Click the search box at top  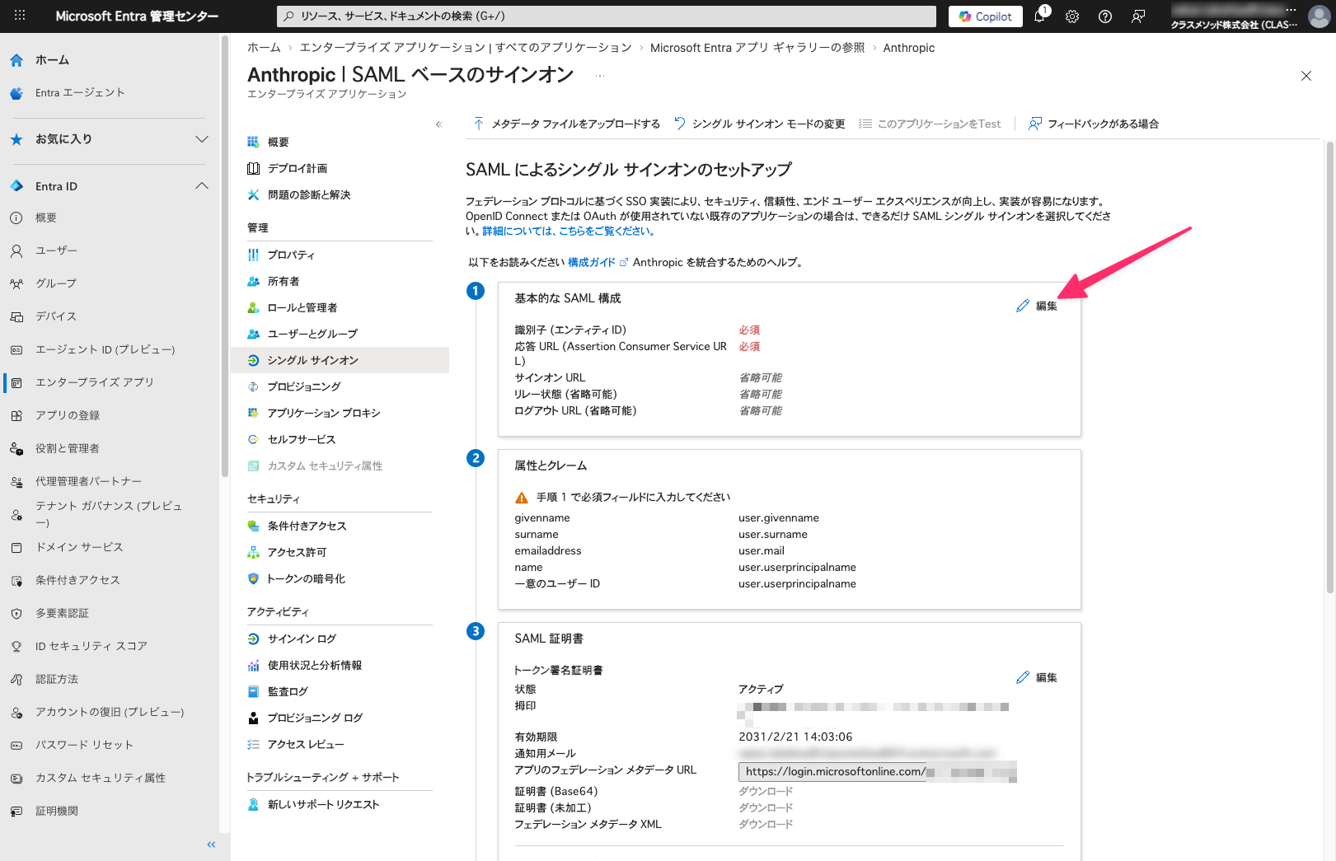(x=607, y=16)
